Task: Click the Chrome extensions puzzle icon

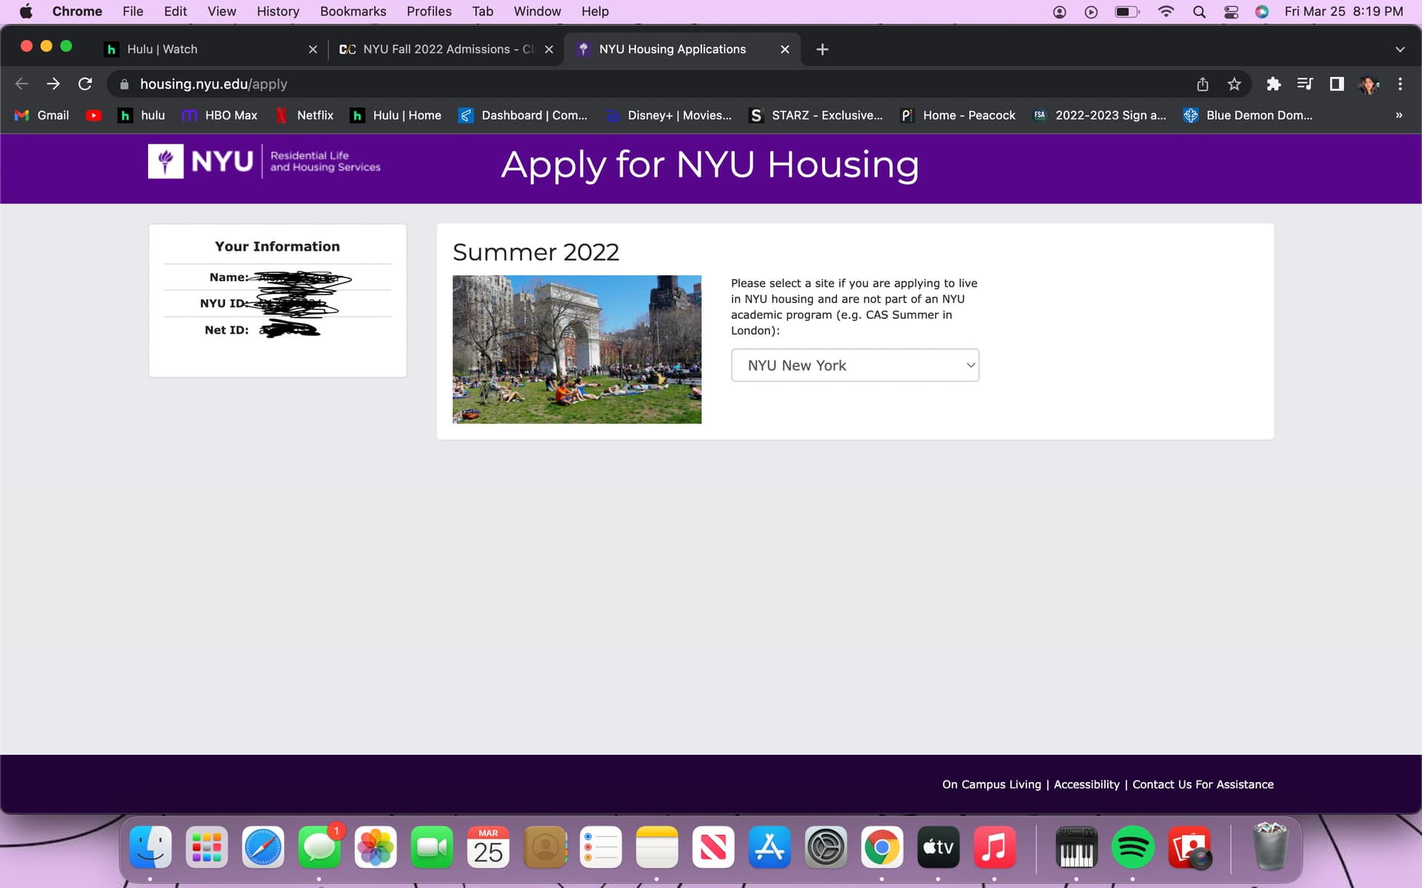Action: tap(1273, 84)
